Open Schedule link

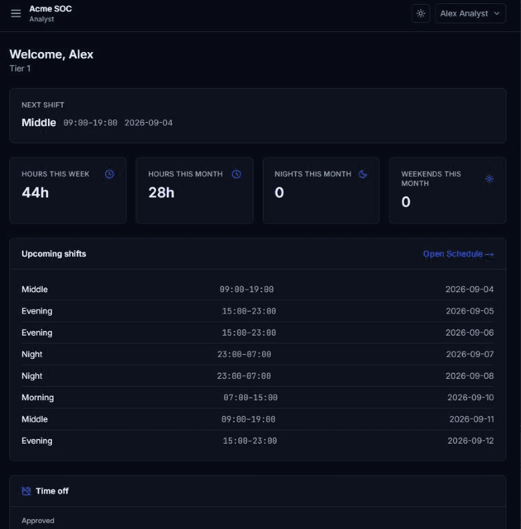point(458,254)
